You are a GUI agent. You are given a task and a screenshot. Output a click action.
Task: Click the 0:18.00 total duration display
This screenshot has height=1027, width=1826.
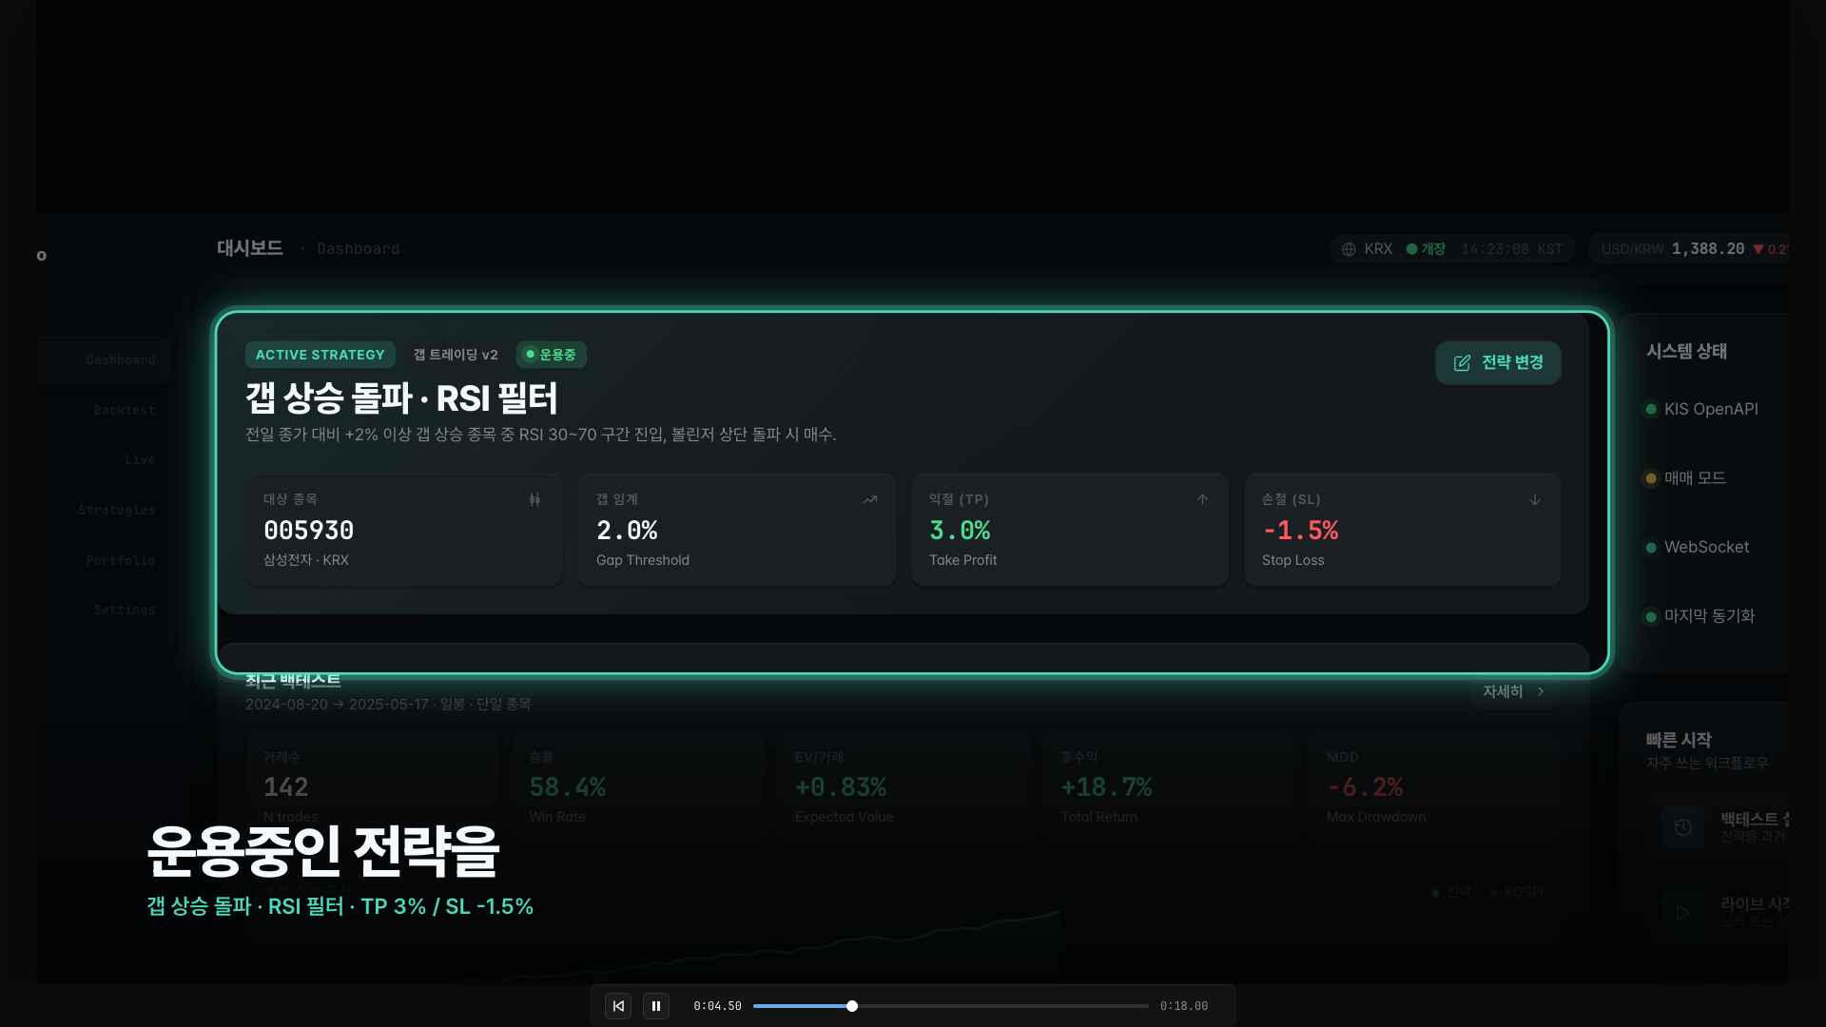pyautogui.click(x=1184, y=1006)
